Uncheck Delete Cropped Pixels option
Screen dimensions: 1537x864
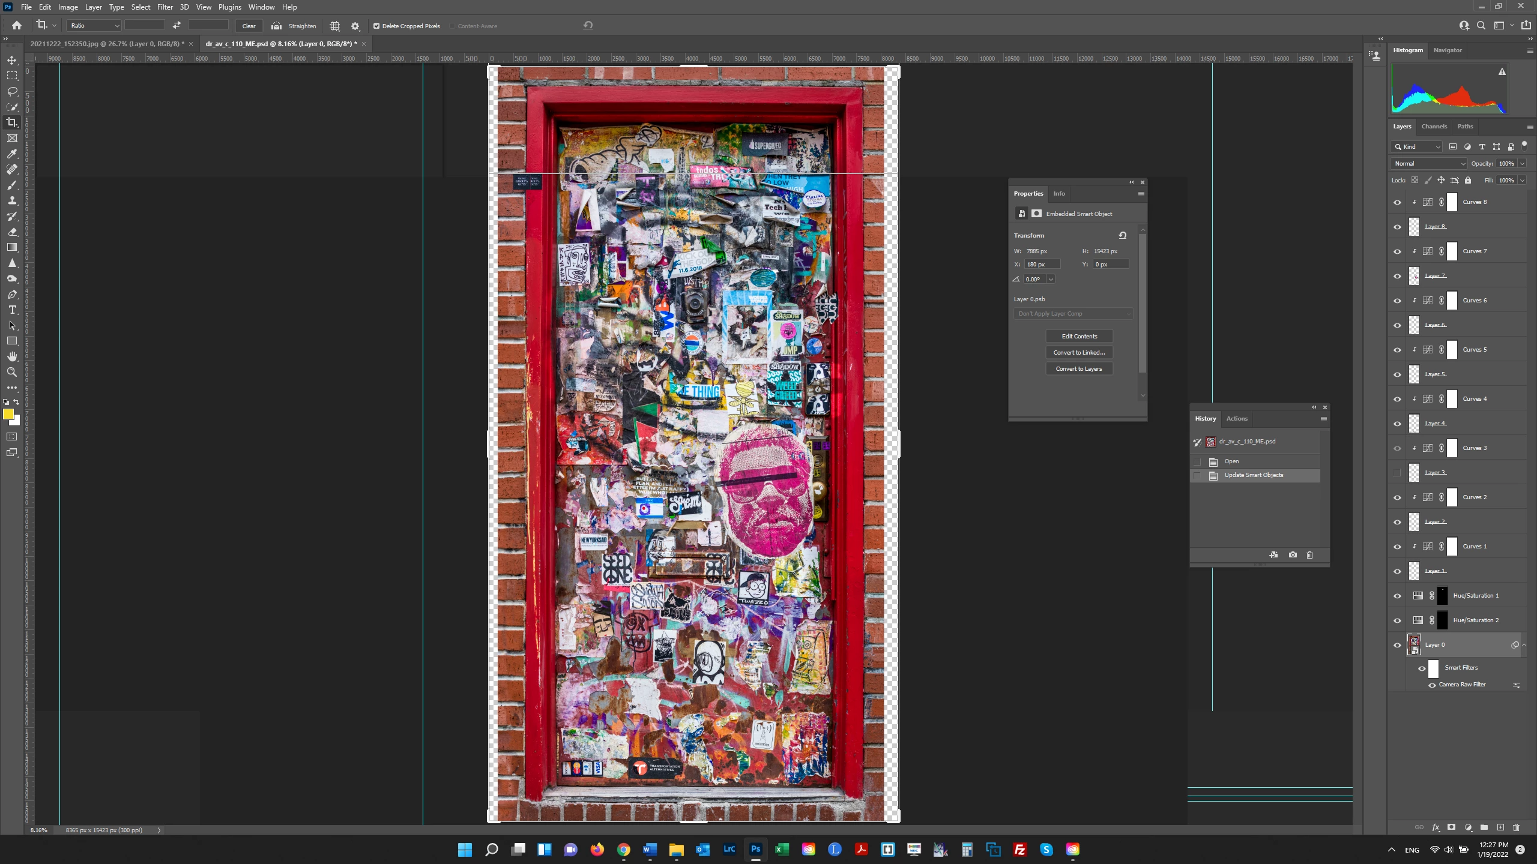tap(376, 26)
